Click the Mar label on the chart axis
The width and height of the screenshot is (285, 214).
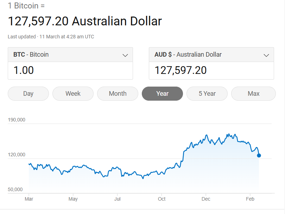(x=29, y=199)
